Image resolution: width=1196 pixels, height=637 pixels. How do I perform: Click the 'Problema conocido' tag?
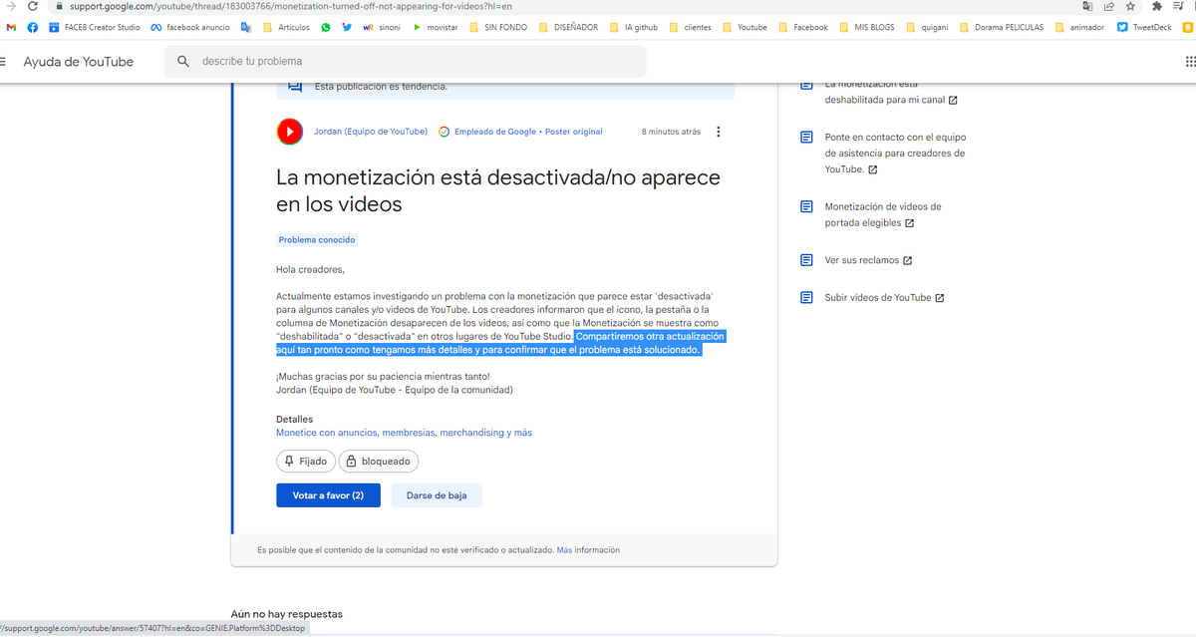tap(317, 240)
